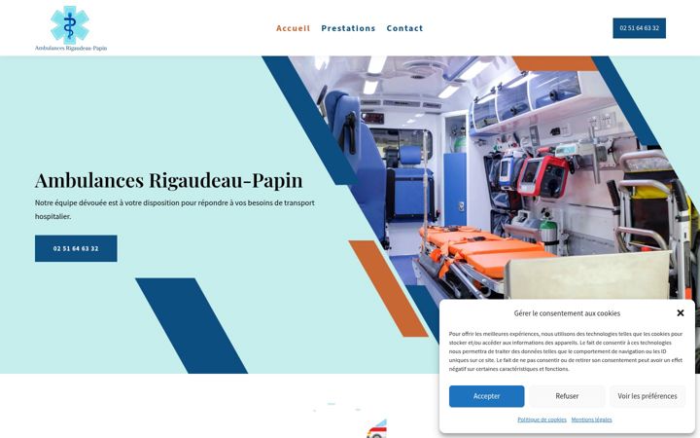
Task: Close the cookie consent dialog
Action: pyautogui.click(x=680, y=312)
